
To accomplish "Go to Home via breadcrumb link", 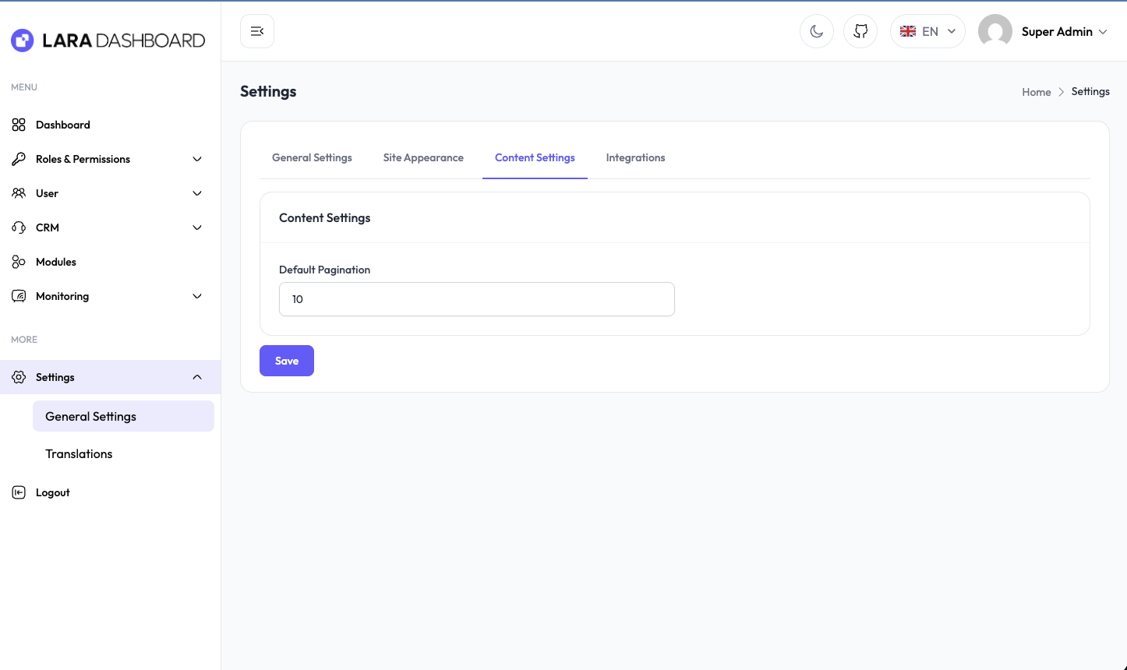I will coord(1036,92).
